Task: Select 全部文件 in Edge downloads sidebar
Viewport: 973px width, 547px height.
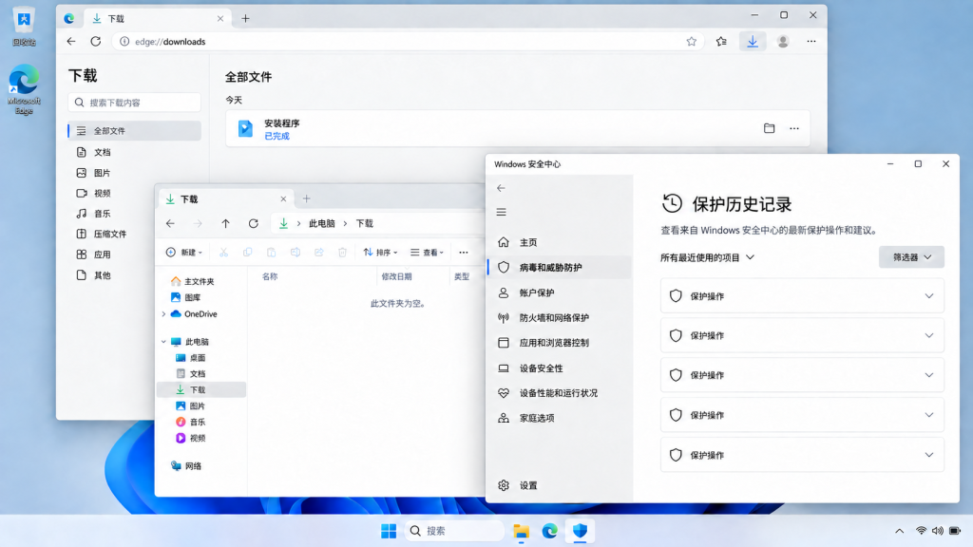Action: click(135, 131)
